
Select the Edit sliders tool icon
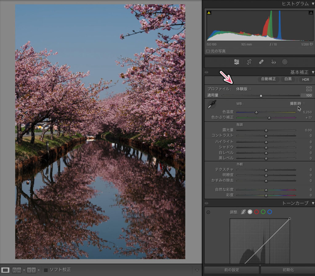pyautogui.click(x=237, y=62)
